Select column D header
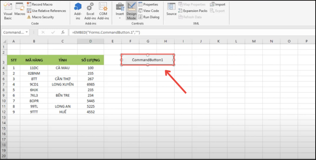Screen dimensions: 316x160 click(90, 41)
